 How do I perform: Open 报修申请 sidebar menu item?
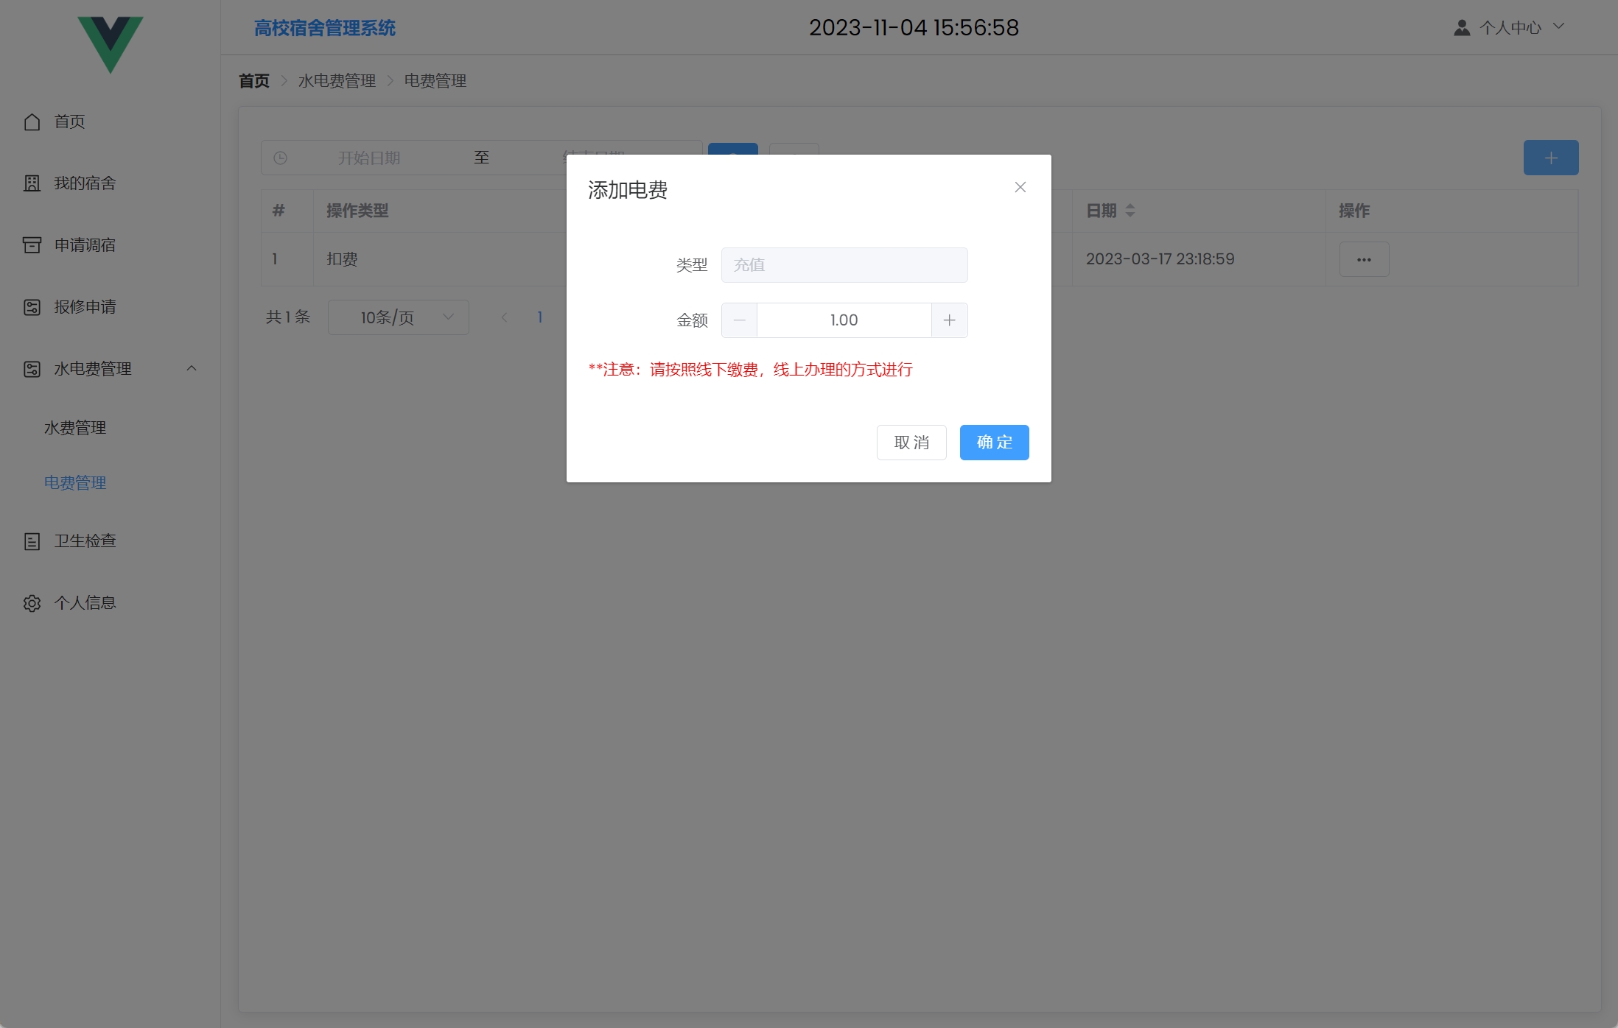84,307
